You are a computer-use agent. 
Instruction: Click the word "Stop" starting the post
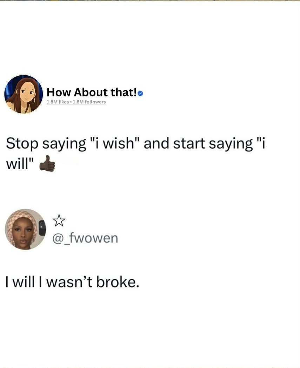22,144
